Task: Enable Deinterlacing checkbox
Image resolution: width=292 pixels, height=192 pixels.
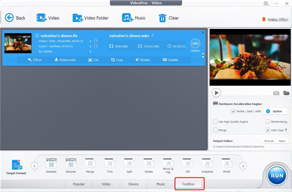Action: (268, 122)
